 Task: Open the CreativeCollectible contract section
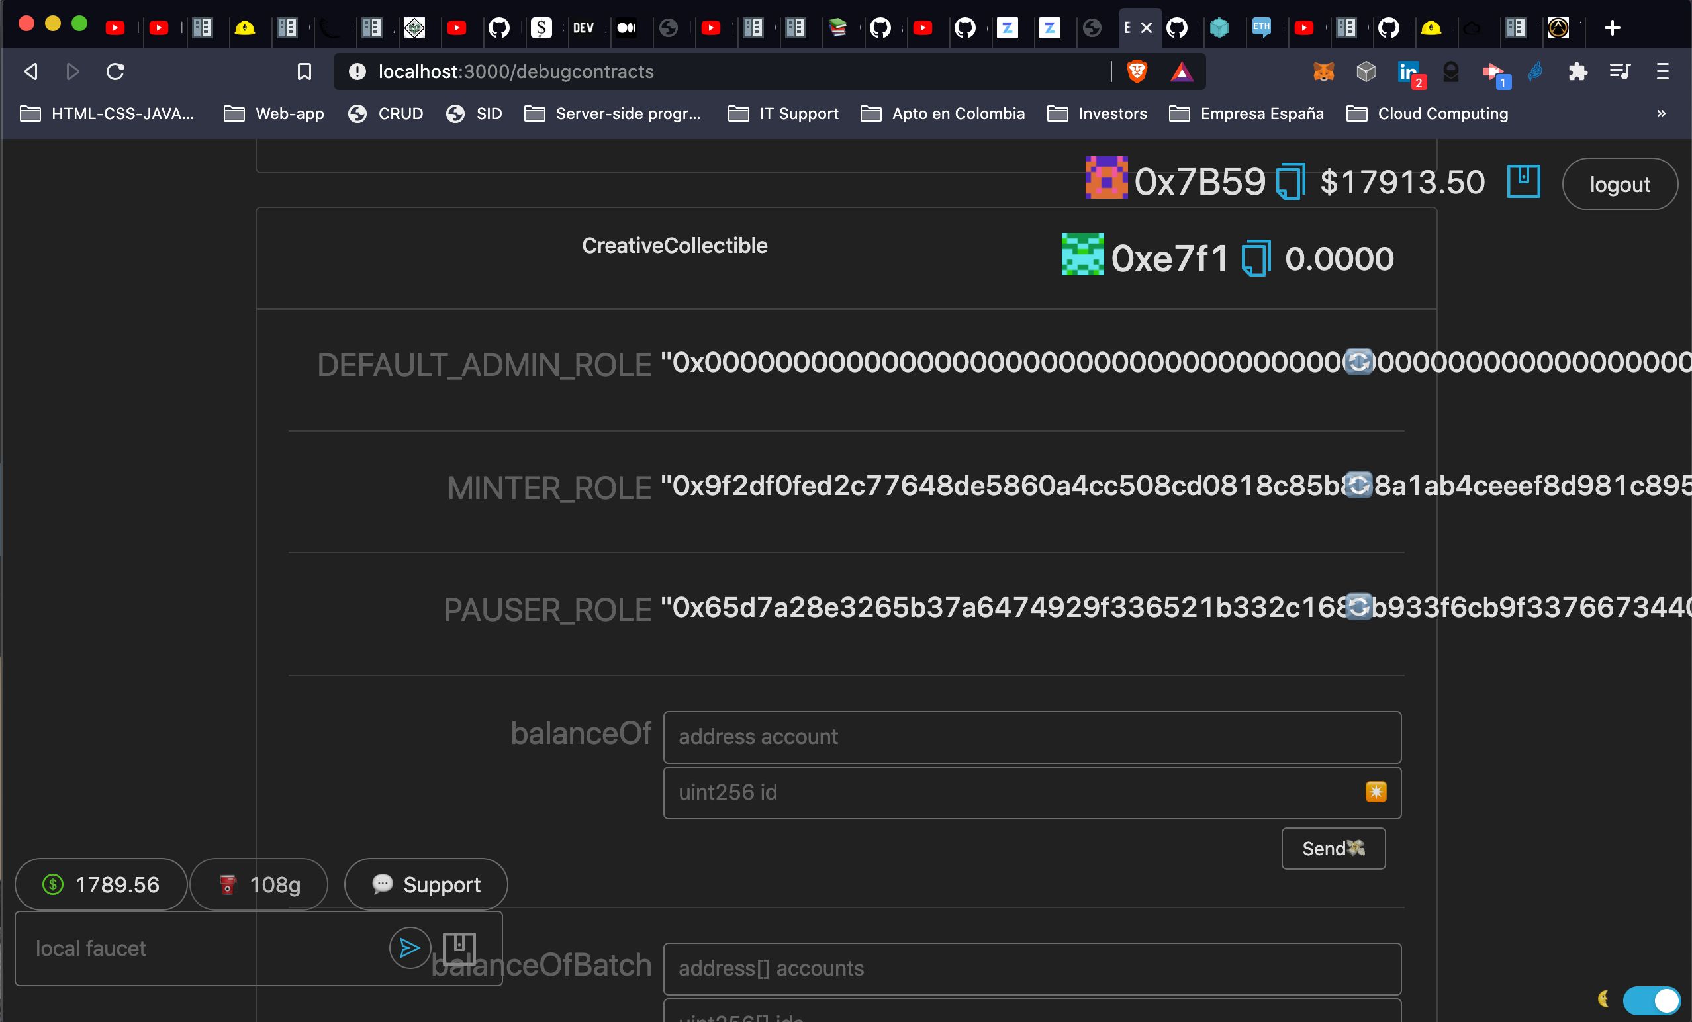673,245
